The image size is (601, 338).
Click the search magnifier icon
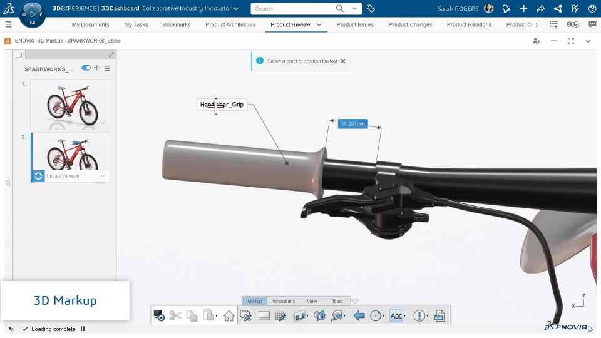(x=339, y=8)
